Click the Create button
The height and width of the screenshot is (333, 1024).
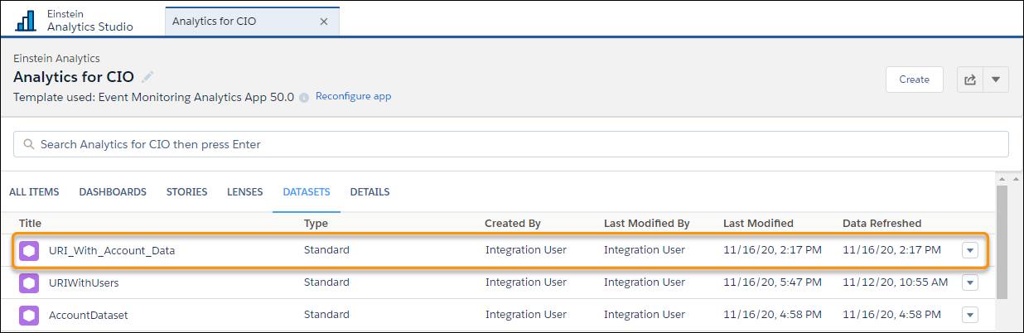pos(915,80)
